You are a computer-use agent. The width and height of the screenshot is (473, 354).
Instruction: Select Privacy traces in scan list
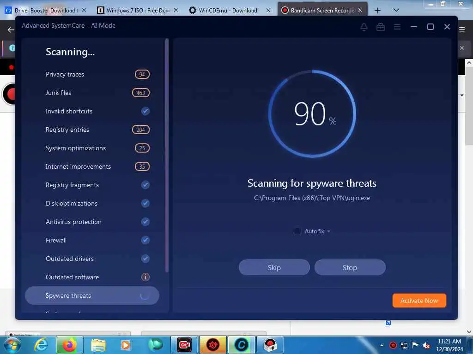point(92,74)
